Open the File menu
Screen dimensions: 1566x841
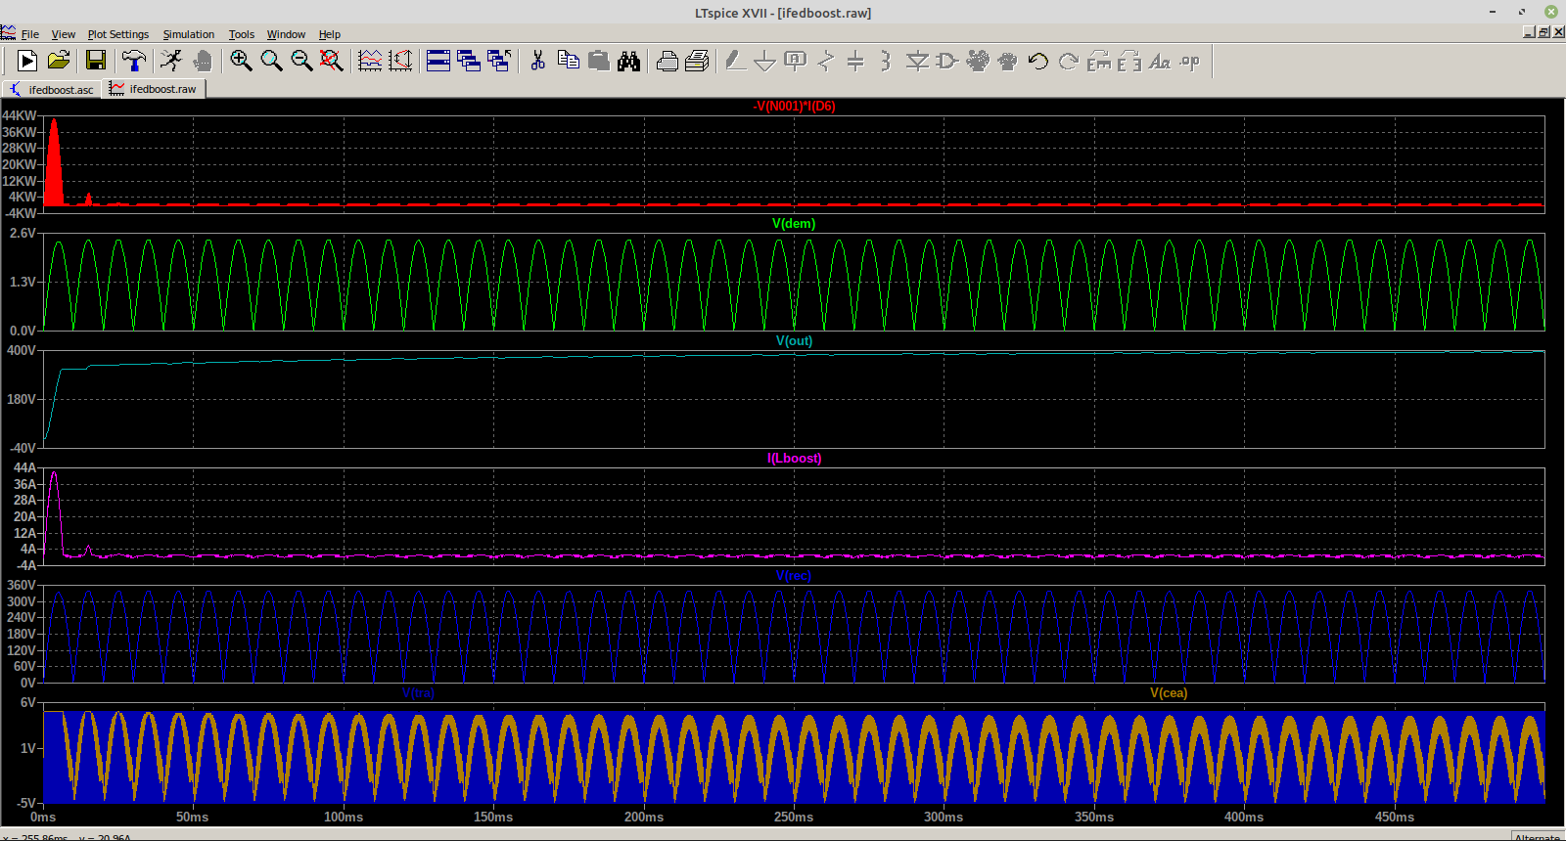pyautogui.click(x=30, y=34)
